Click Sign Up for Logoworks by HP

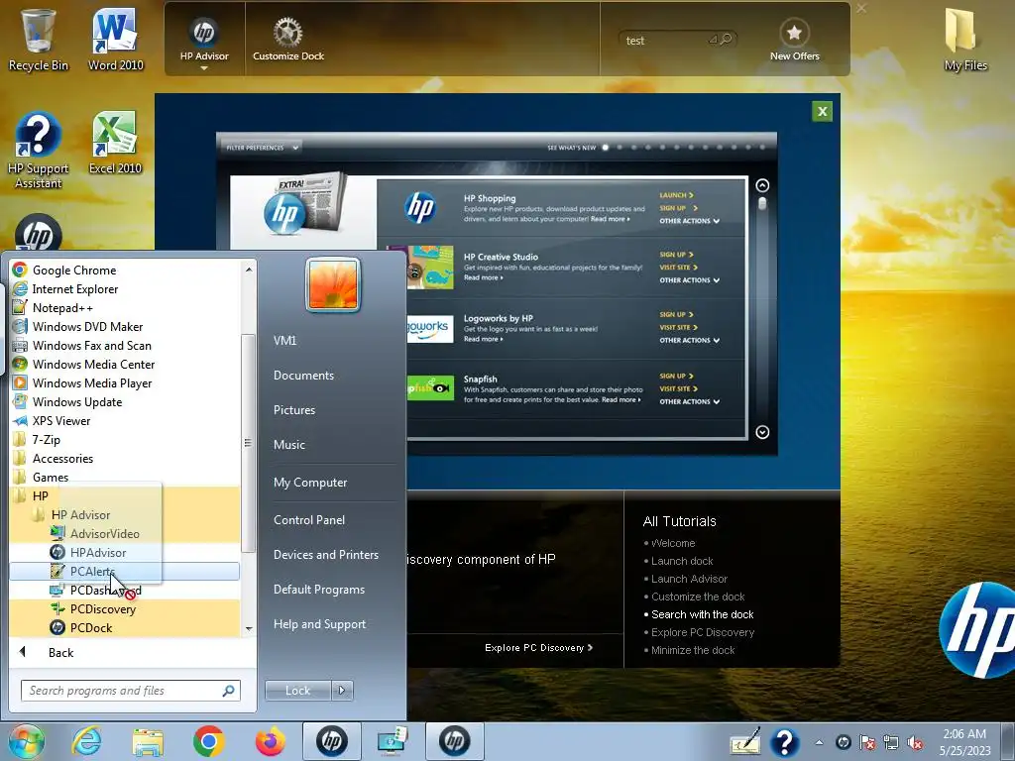click(676, 314)
